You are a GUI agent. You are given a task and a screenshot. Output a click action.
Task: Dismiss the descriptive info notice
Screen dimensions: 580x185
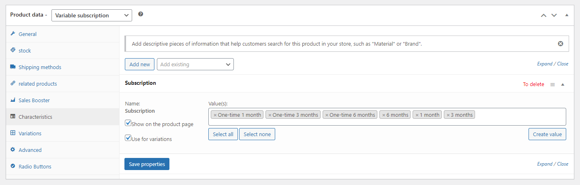[x=561, y=44]
